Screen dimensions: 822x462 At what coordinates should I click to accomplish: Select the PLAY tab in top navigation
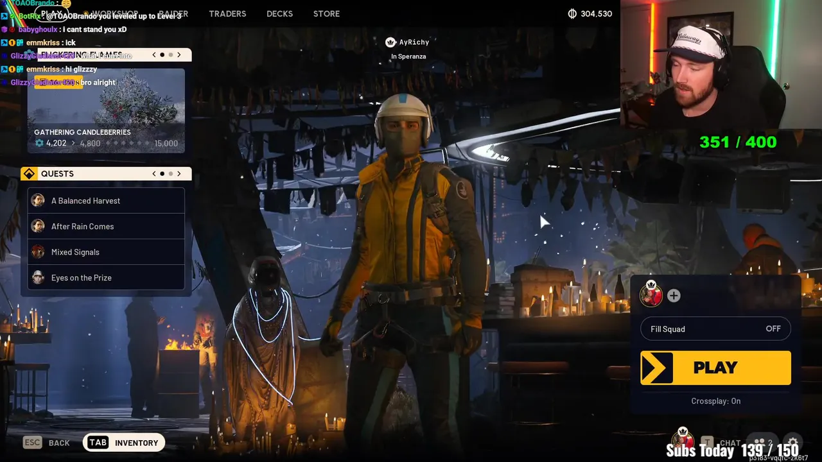[51, 13]
